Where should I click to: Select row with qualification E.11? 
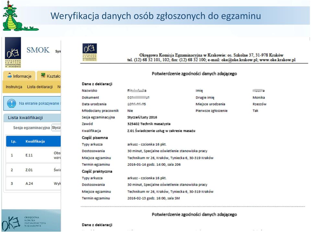coord(33,155)
